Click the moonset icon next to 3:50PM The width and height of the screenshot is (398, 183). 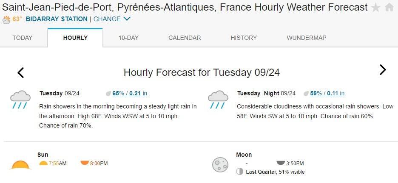pyautogui.click(x=281, y=163)
